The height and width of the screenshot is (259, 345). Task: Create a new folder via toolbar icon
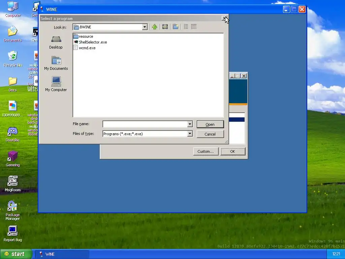click(175, 27)
